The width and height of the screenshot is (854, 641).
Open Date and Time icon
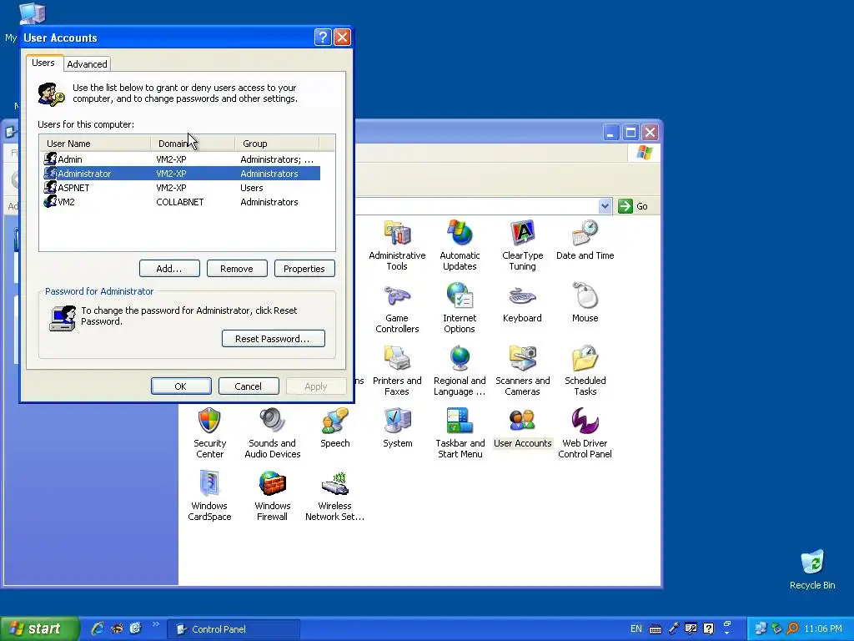click(585, 240)
